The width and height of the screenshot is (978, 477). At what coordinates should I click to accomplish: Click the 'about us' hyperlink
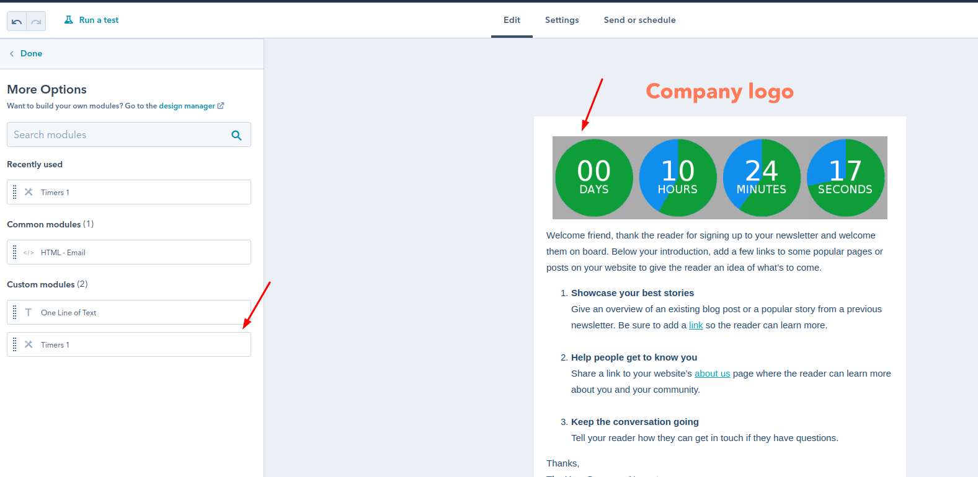713,374
